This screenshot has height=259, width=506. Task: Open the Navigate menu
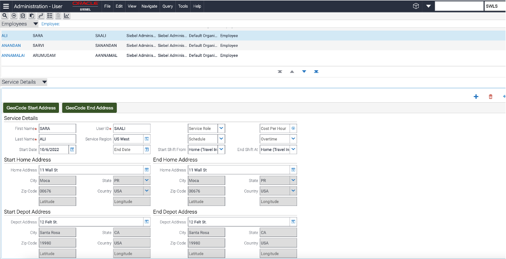tap(149, 6)
